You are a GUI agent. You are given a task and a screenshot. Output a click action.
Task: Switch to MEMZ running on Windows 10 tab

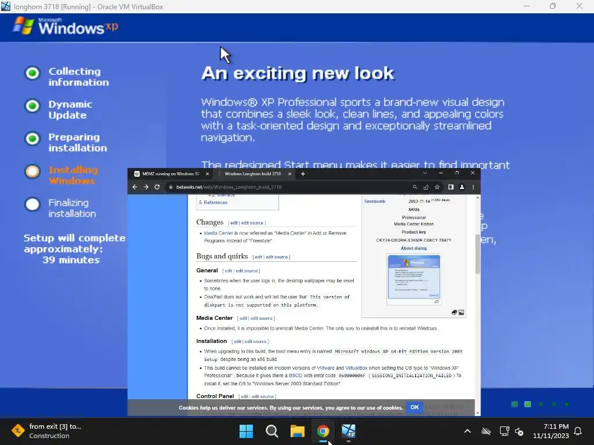(x=171, y=174)
